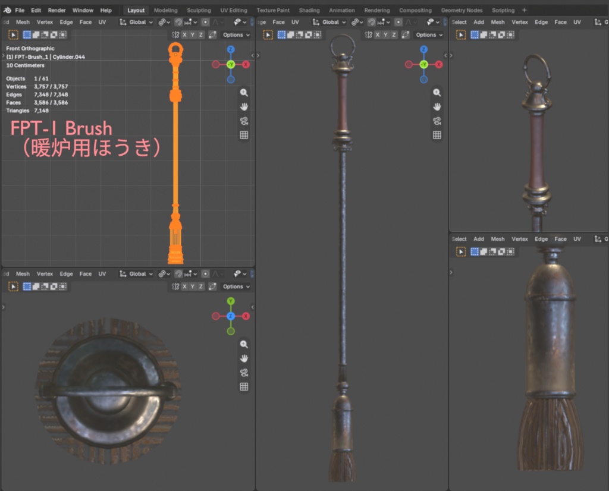Choose 'Intersect selection' mode in Front Orthographic viewport
This screenshot has height=491, width=609.
coord(62,35)
